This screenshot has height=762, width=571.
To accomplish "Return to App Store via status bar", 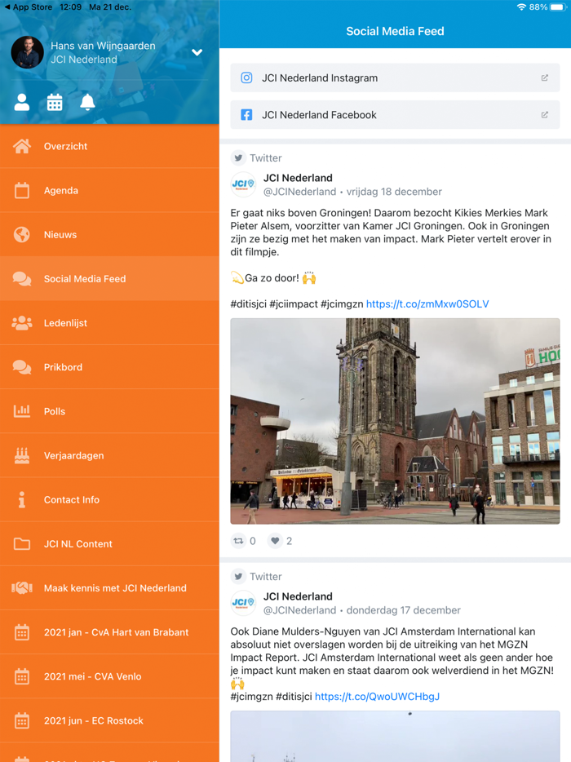I will [x=28, y=7].
